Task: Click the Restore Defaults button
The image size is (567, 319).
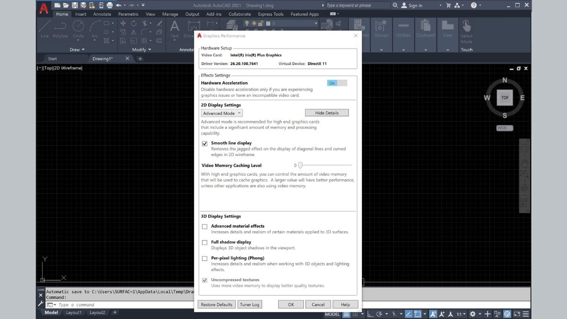Action: (x=216, y=304)
